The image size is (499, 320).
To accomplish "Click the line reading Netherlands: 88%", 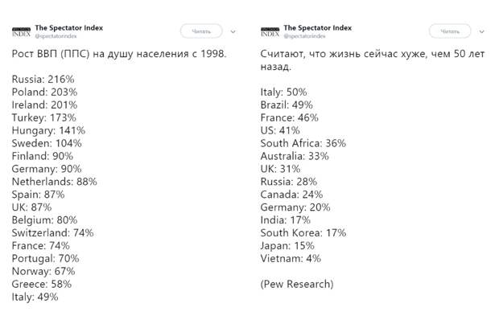I will pos(55,182).
